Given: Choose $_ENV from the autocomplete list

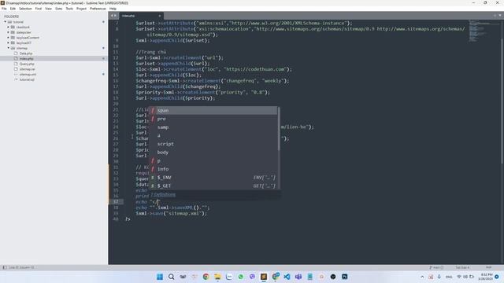Looking at the screenshot, I should (x=213, y=178).
